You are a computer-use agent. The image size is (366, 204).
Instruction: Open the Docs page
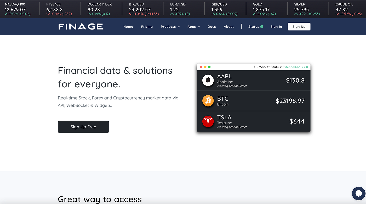pos(212,27)
